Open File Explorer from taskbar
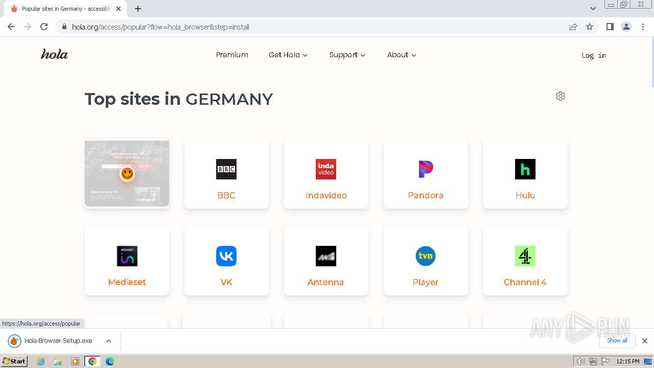This screenshot has height=368, width=654. pyautogui.click(x=58, y=361)
